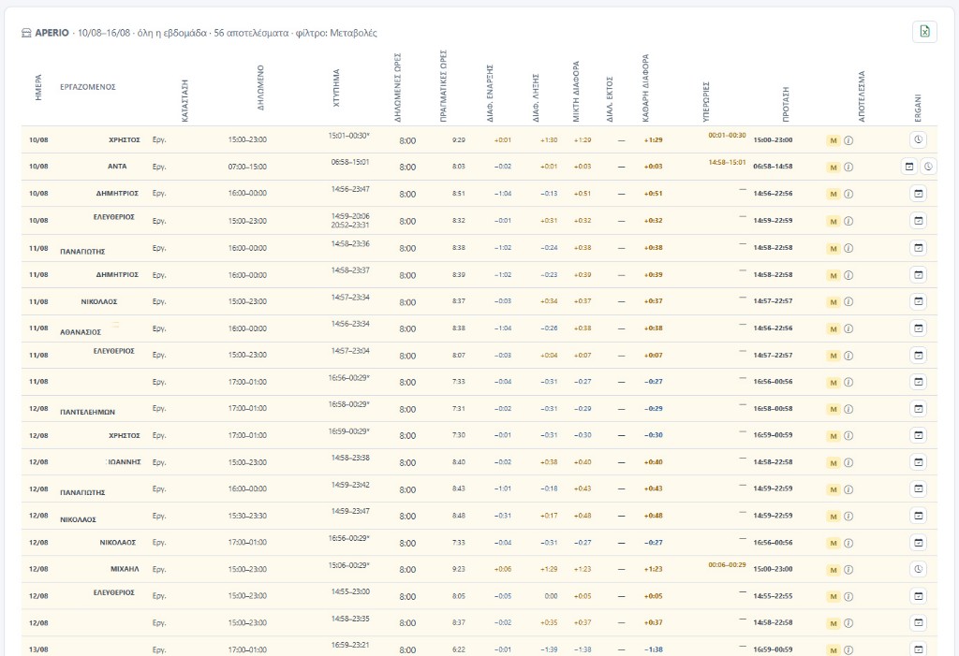Open ERGANI calendar icon for 12/08 ΠΑΝΤΕΛΕΗΜΩΝ

(x=918, y=408)
